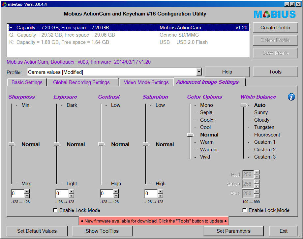Click the White Balance slider thumb
303x239 pixels.
(244, 105)
